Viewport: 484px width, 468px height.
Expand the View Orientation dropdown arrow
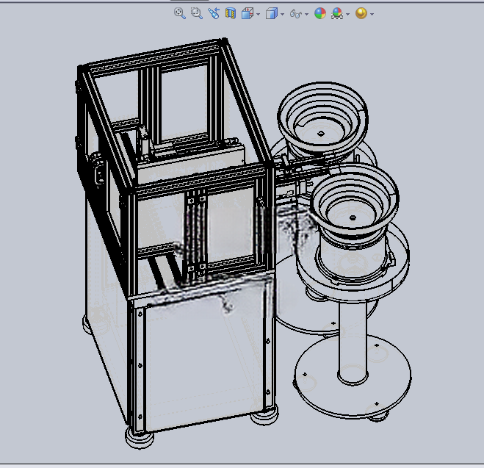[x=258, y=14]
